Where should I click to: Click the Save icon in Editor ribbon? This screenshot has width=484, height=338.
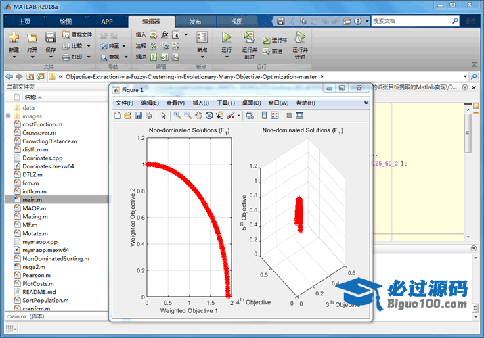[x=50, y=38]
